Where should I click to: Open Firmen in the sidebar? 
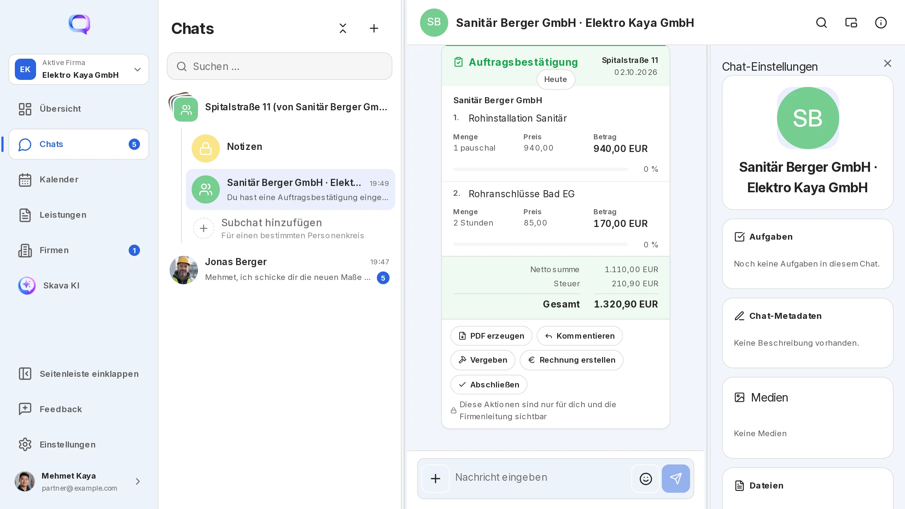coord(79,250)
